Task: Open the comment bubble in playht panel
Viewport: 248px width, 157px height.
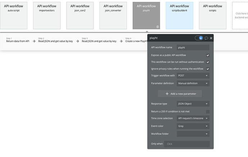Action: (x=206, y=38)
